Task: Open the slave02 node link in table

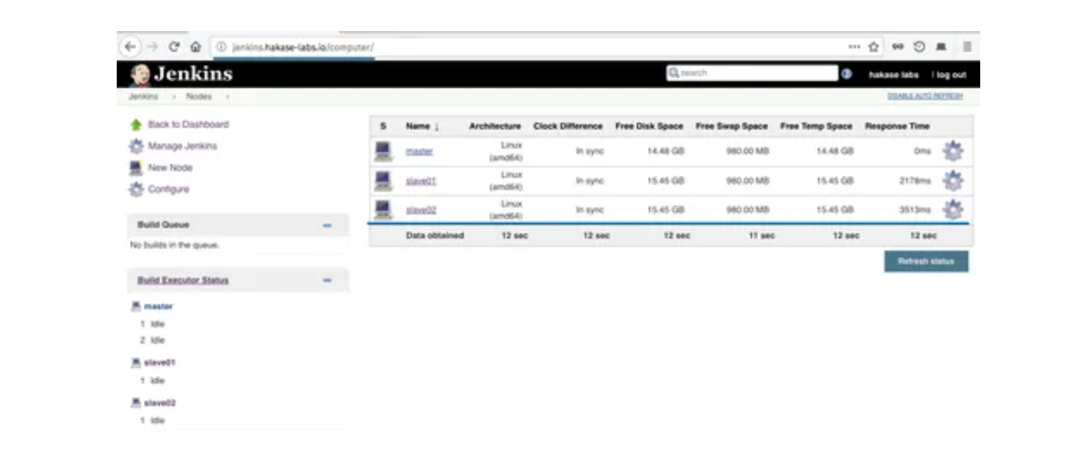Action: pos(421,210)
